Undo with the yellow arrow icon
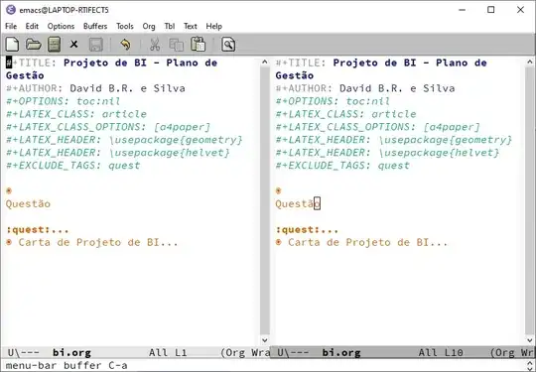 click(125, 45)
